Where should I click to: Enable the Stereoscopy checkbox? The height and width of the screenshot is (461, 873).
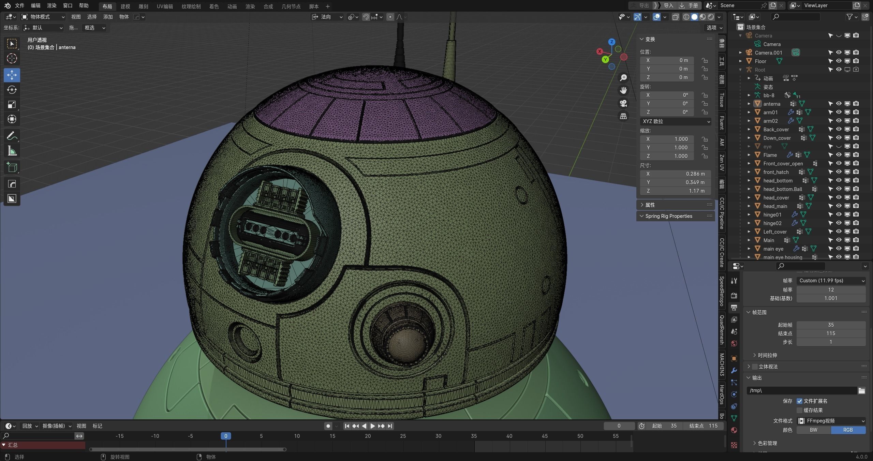tap(755, 367)
